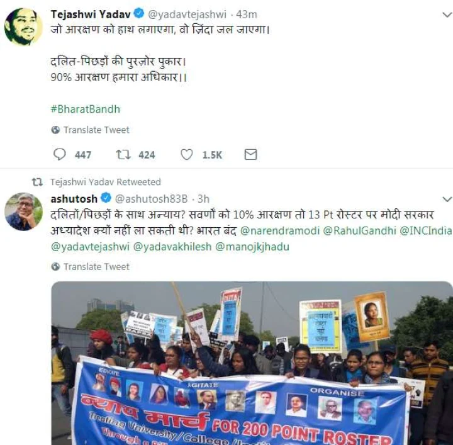Image resolution: width=453 pixels, height=445 pixels.
Task: Expand options chevron on ashutosh's tweet
Action: pos(447,199)
